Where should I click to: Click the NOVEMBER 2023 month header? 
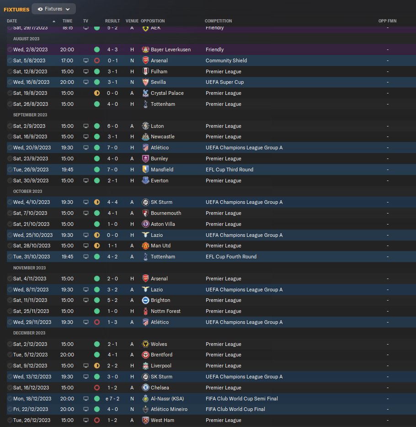pos(29,268)
